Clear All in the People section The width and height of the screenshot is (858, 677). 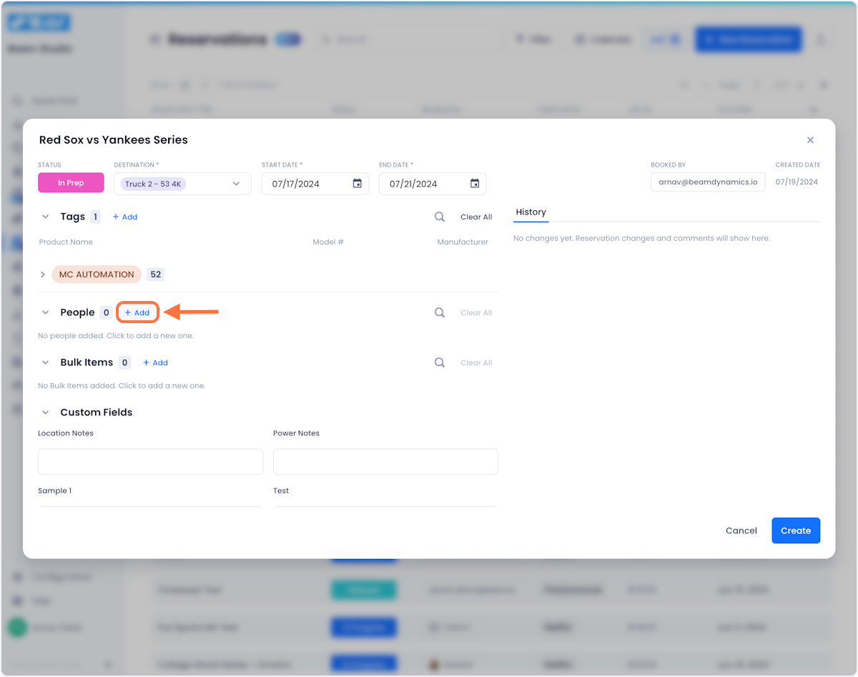[476, 313]
